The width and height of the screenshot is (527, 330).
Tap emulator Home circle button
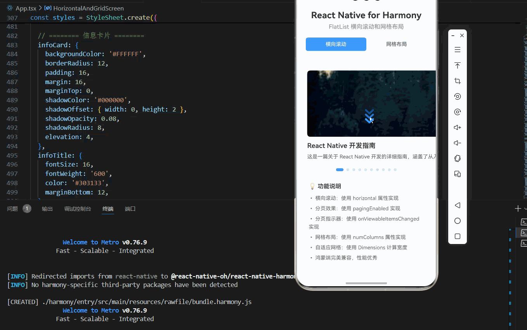tap(458, 221)
